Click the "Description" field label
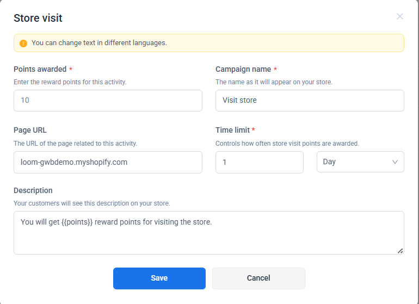 tap(33, 190)
